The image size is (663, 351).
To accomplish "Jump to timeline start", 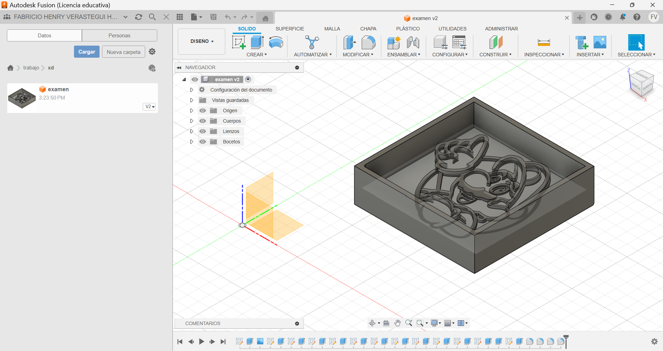I will (x=180, y=341).
